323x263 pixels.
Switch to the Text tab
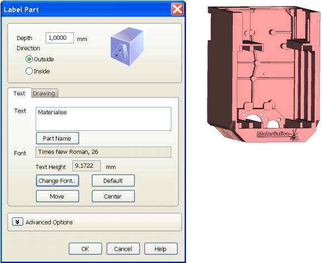(x=19, y=93)
